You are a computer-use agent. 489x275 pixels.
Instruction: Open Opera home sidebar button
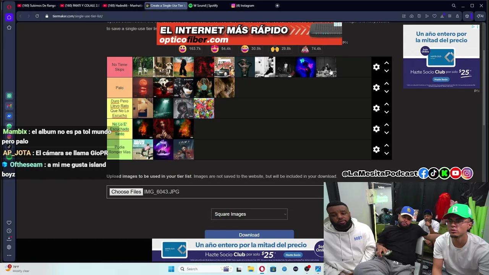pos(9,17)
